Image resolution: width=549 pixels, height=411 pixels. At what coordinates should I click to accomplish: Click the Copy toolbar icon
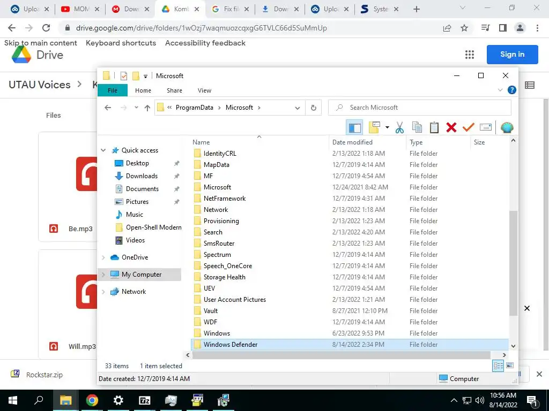pos(417,127)
